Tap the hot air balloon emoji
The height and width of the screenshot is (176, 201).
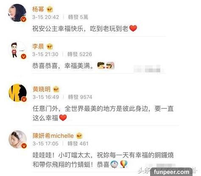pyautogui.click(x=124, y=165)
